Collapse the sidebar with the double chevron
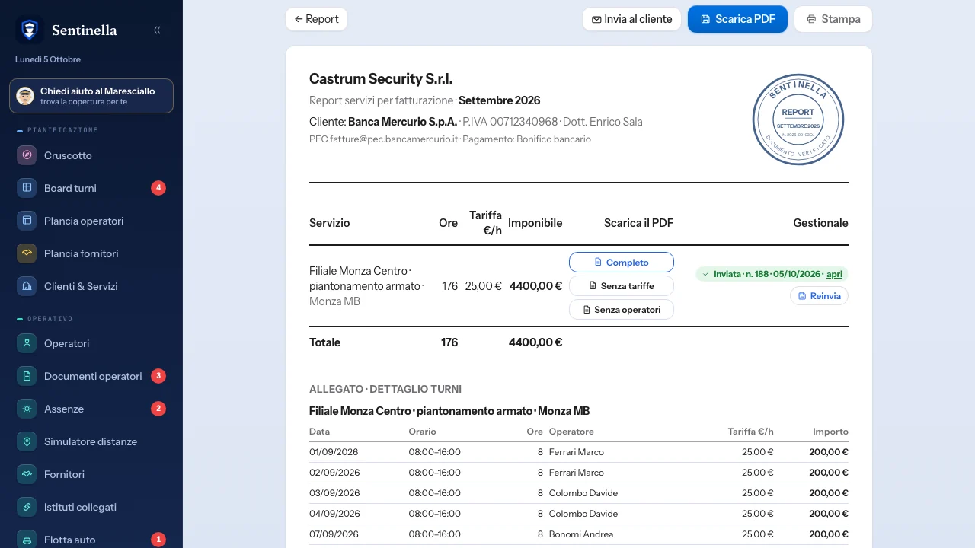975x548 pixels. click(x=157, y=30)
